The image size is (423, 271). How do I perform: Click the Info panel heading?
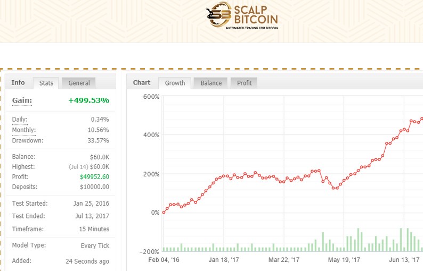18,82
